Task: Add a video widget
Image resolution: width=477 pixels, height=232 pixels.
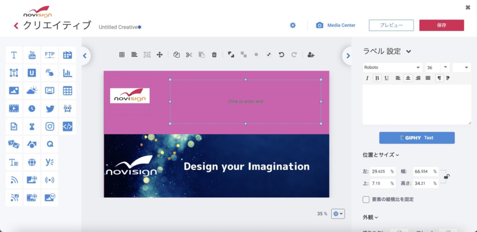Action: click(14, 109)
